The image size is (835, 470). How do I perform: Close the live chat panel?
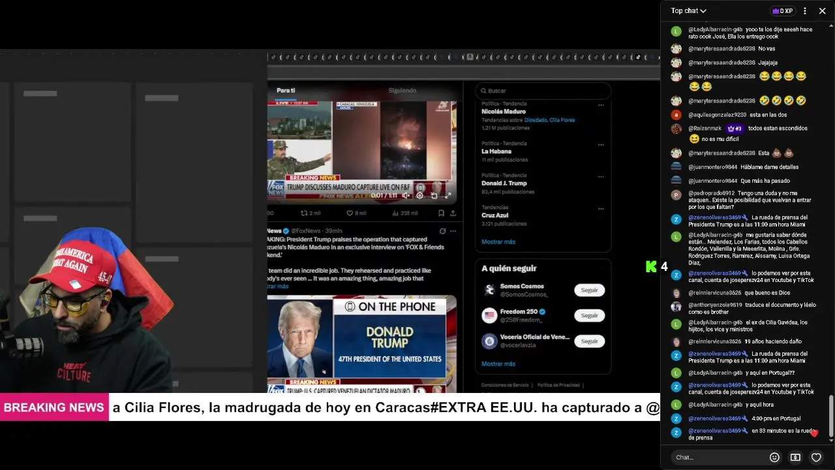coord(822,10)
